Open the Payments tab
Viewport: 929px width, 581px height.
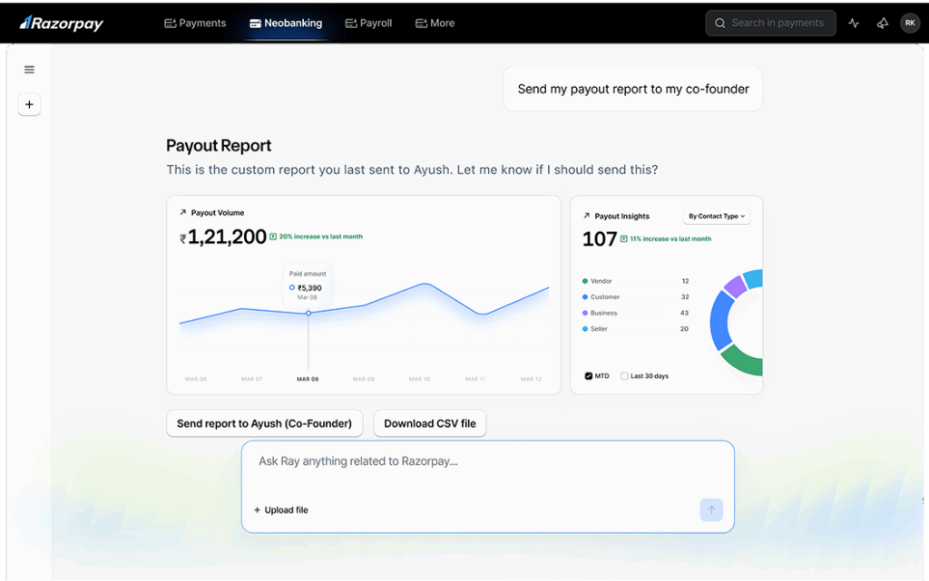click(195, 24)
